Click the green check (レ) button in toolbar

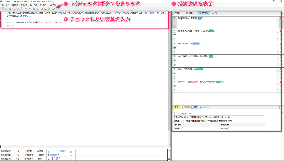(x=53, y=9)
